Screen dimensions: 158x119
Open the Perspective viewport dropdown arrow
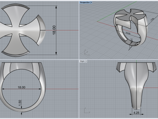coord(91,2)
